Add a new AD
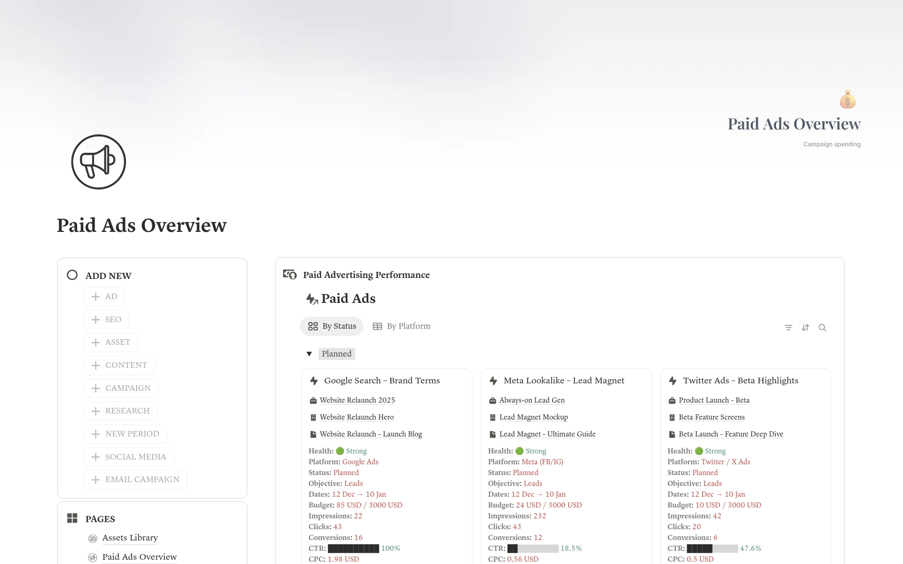This screenshot has width=903, height=564. [x=104, y=296]
